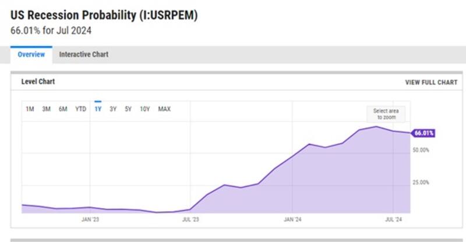Pick the 5Y time range
The width and height of the screenshot is (466, 242).
pyautogui.click(x=128, y=109)
